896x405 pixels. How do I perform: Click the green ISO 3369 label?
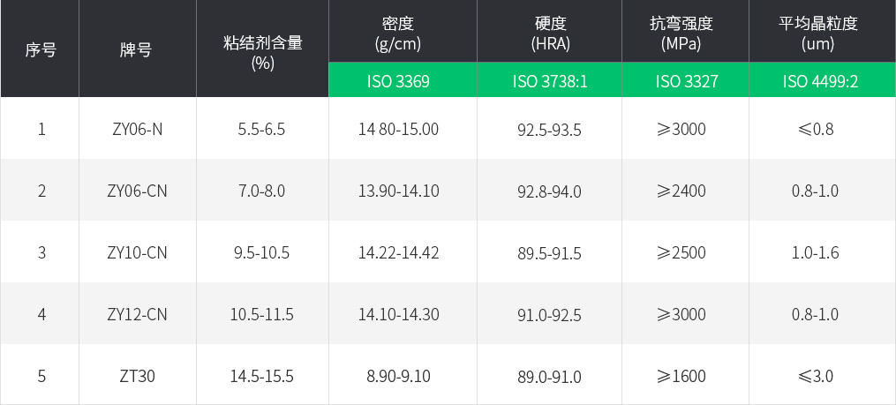[398, 82]
